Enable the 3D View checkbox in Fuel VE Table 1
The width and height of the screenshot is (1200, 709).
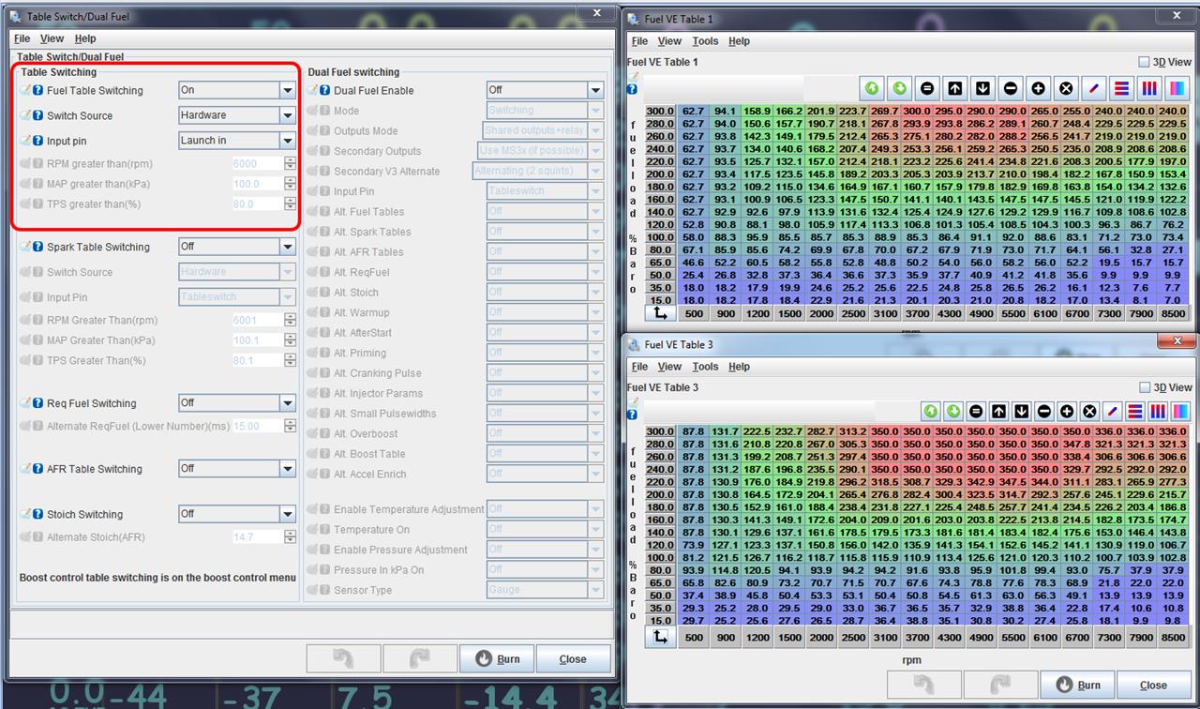[1144, 62]
